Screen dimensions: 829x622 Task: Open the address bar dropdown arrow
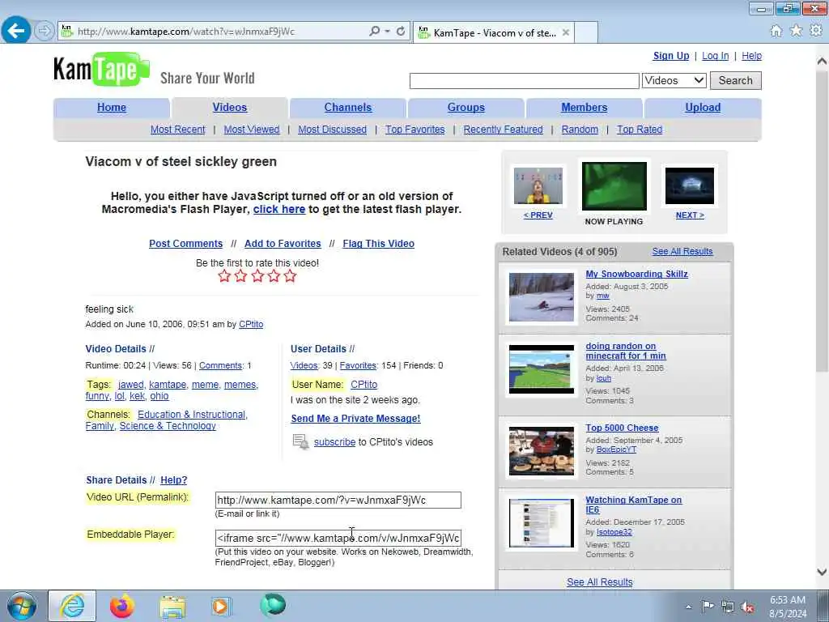coord(388,32)
